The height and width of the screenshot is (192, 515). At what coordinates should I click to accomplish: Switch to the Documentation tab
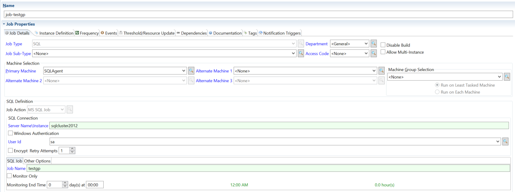click(225, 33)
